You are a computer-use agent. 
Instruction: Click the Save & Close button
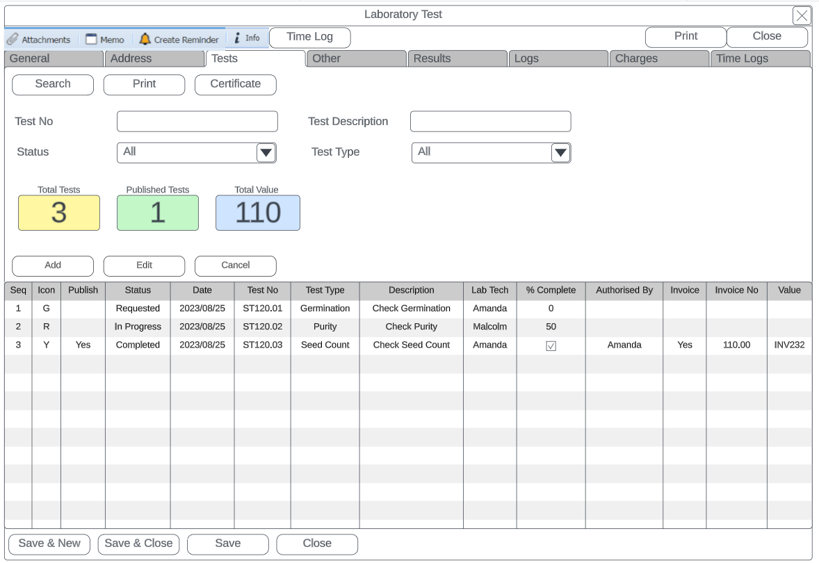click(x=138, y=544)
